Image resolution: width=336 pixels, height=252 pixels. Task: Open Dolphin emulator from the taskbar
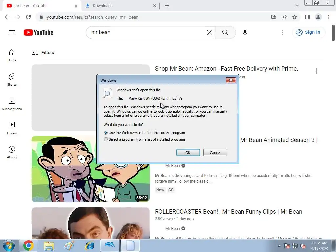(110, 245)
